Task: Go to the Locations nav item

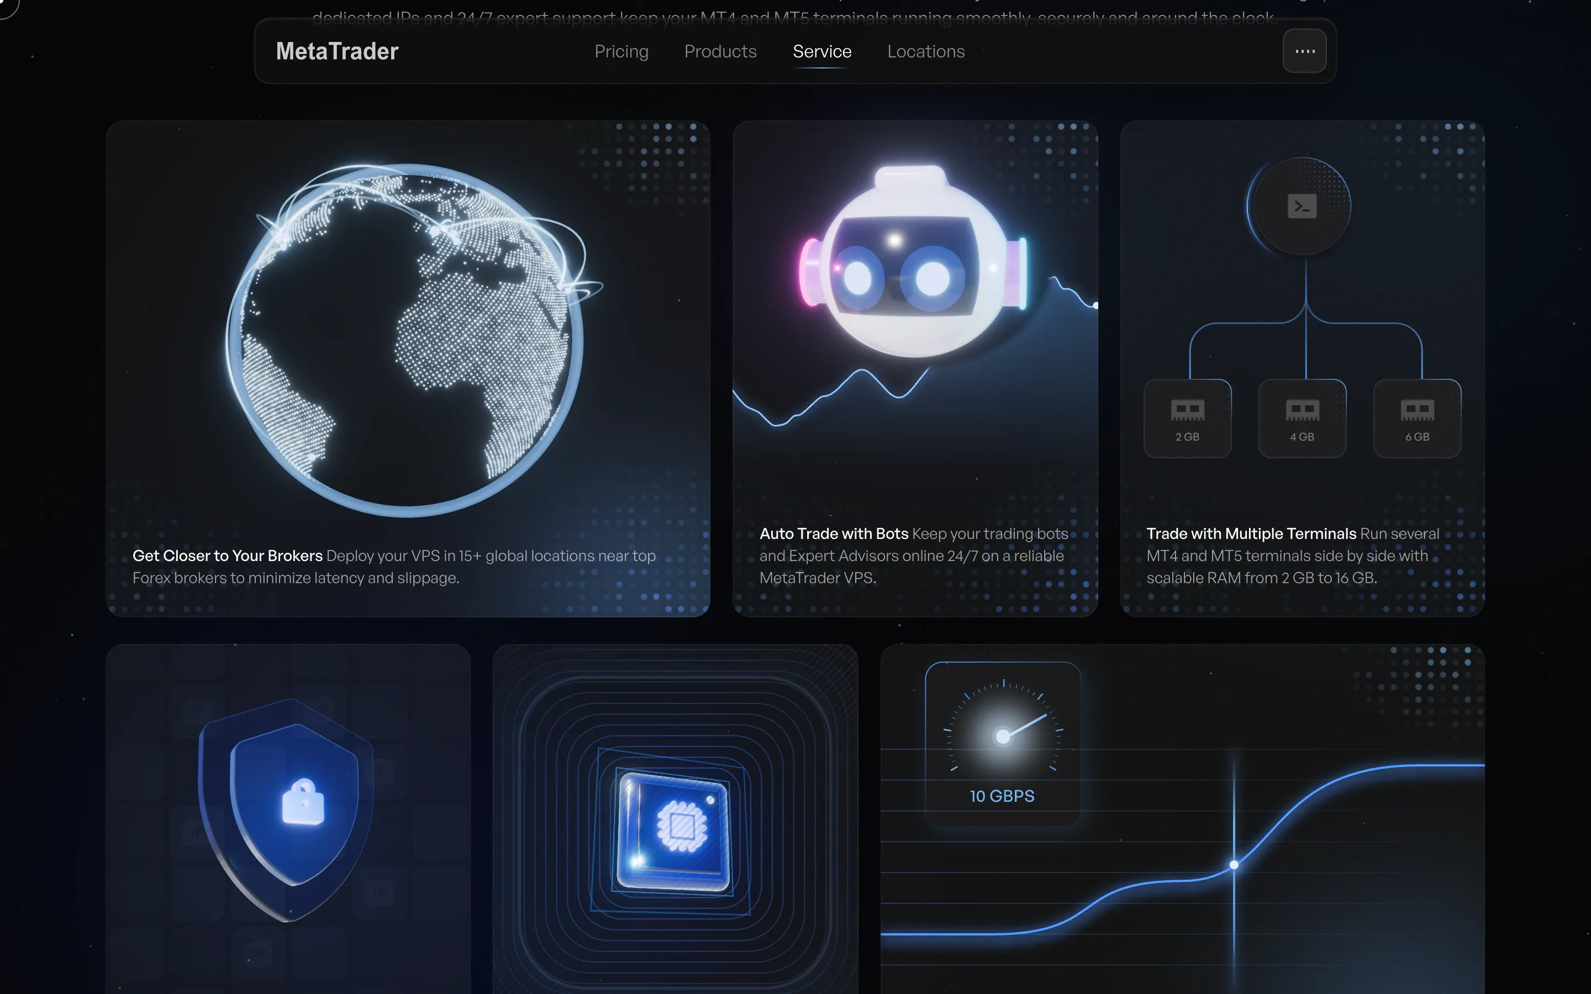Action: point(926,51)
